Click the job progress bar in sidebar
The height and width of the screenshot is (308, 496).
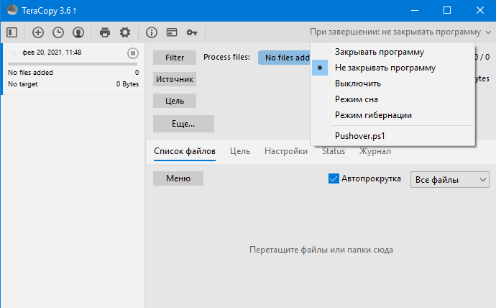coord(72,64)
